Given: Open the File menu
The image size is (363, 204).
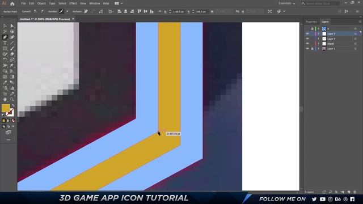Looking at the screenshot, I should pos(23,3).
